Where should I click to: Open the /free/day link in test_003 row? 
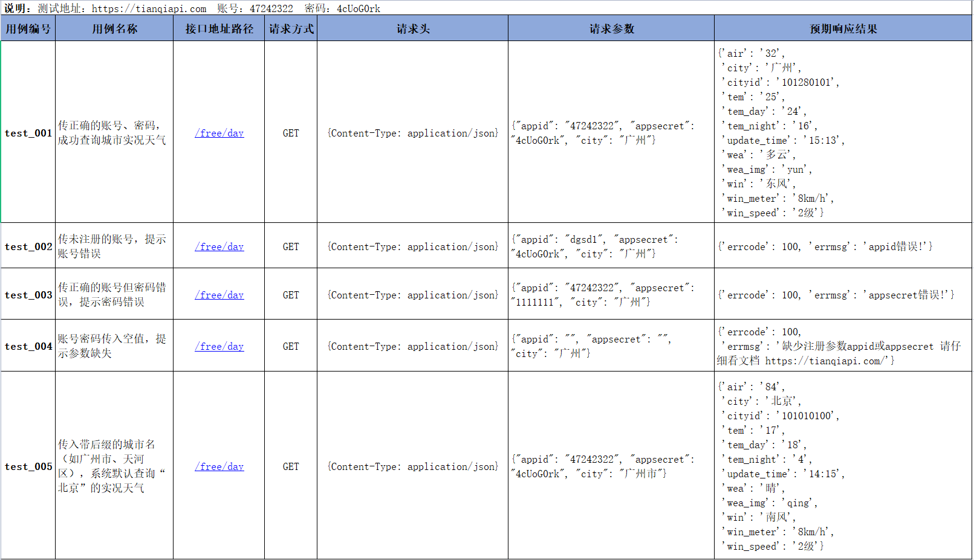point(219,295)
